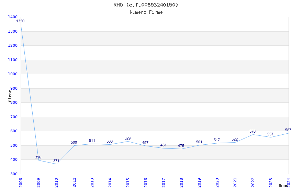
Task: Select the 497 data label
Action: click(145, 143)
